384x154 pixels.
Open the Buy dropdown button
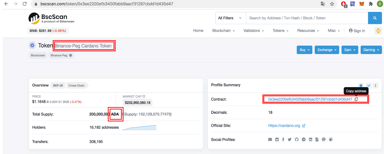pyautogui.click(x=305, y=50)
